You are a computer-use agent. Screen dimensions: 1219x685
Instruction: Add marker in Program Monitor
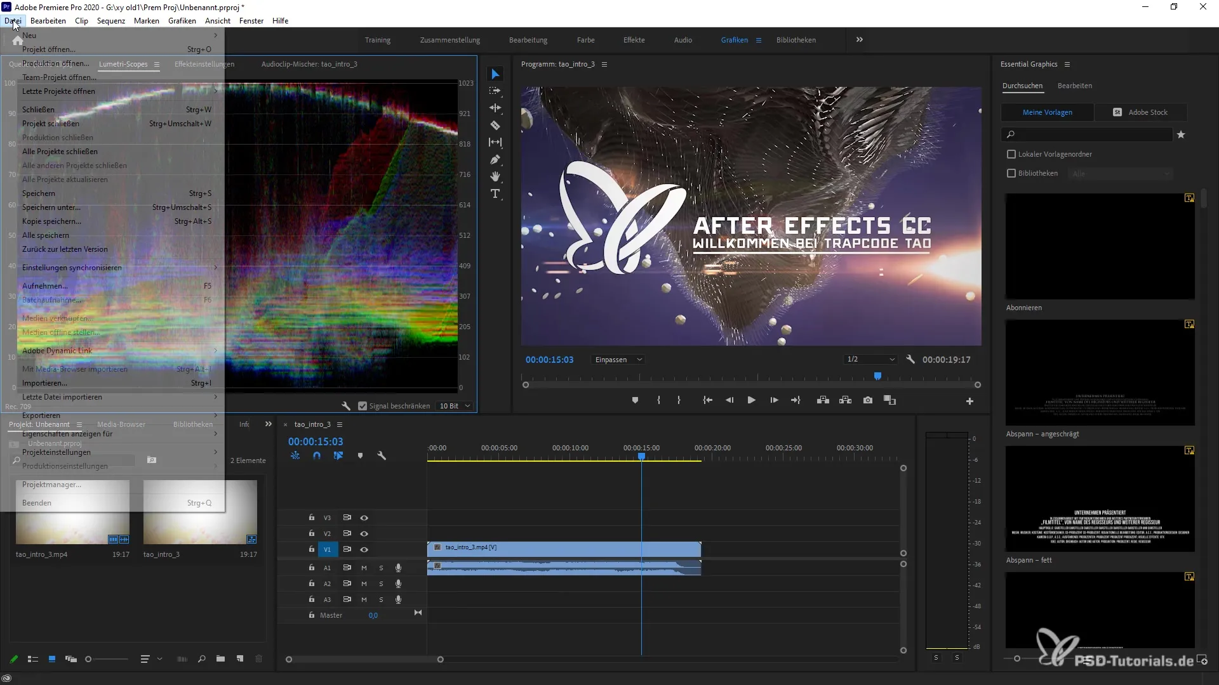tap(635, 400)
